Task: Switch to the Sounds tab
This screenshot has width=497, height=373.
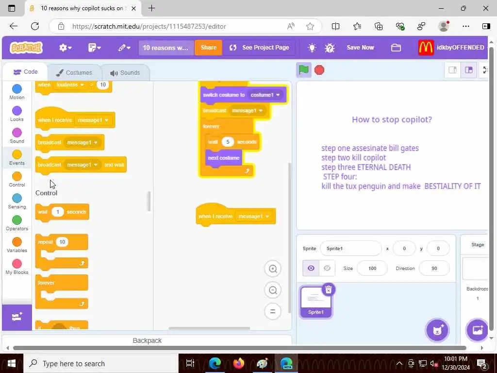Action: (125, 73)
